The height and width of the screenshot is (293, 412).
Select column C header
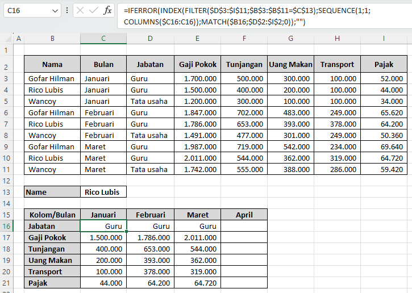click(103, 39)
